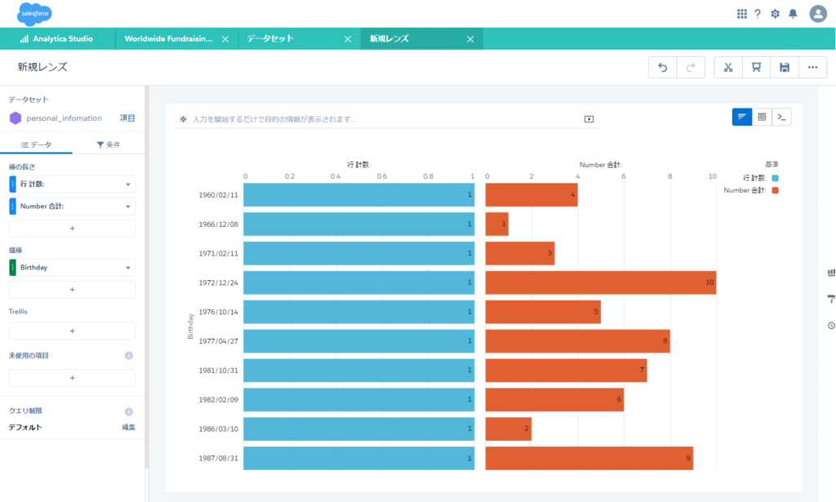The image size is (836, 502).
Task: Click the orange bar for 1972/12/24
Action: click(600, 282)
